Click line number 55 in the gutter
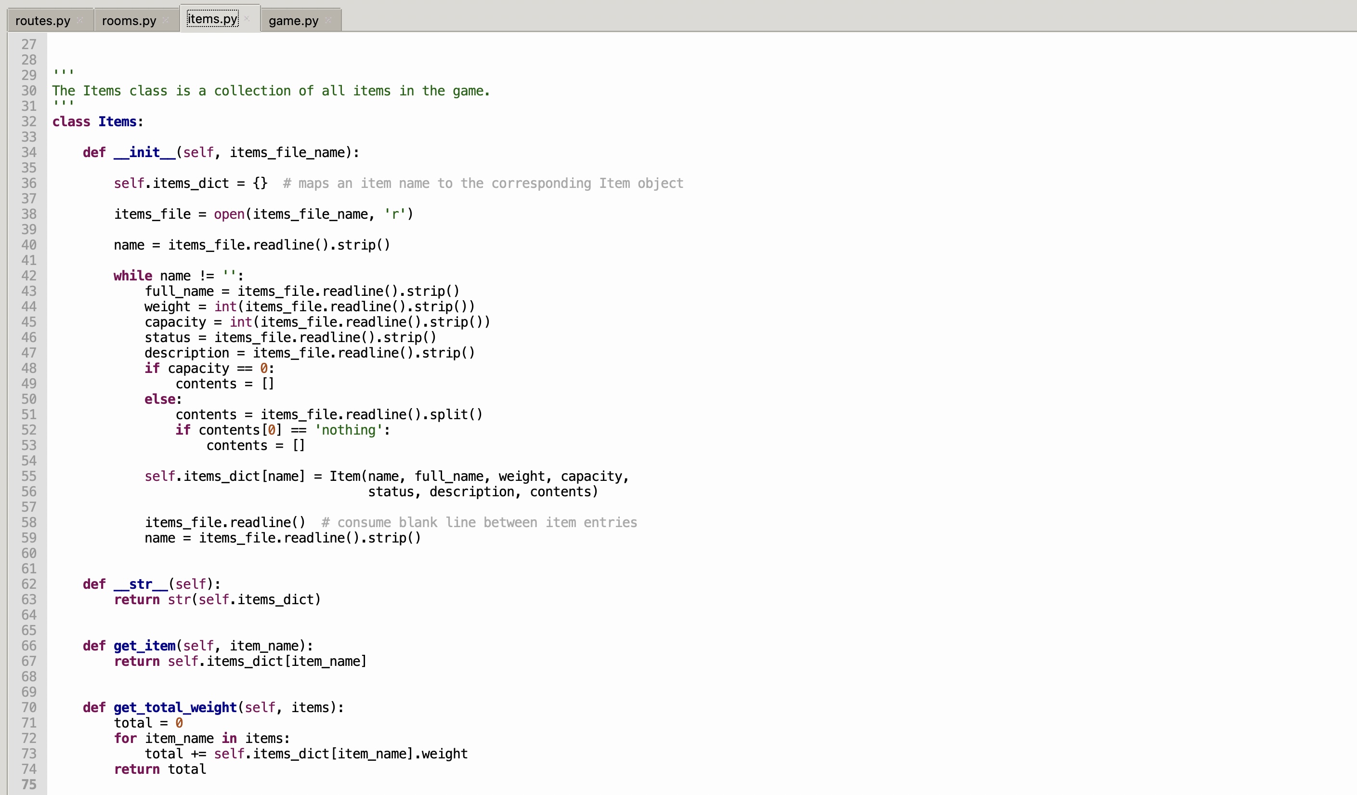Viewport: 1357px width, 795px height. [29, 476]
